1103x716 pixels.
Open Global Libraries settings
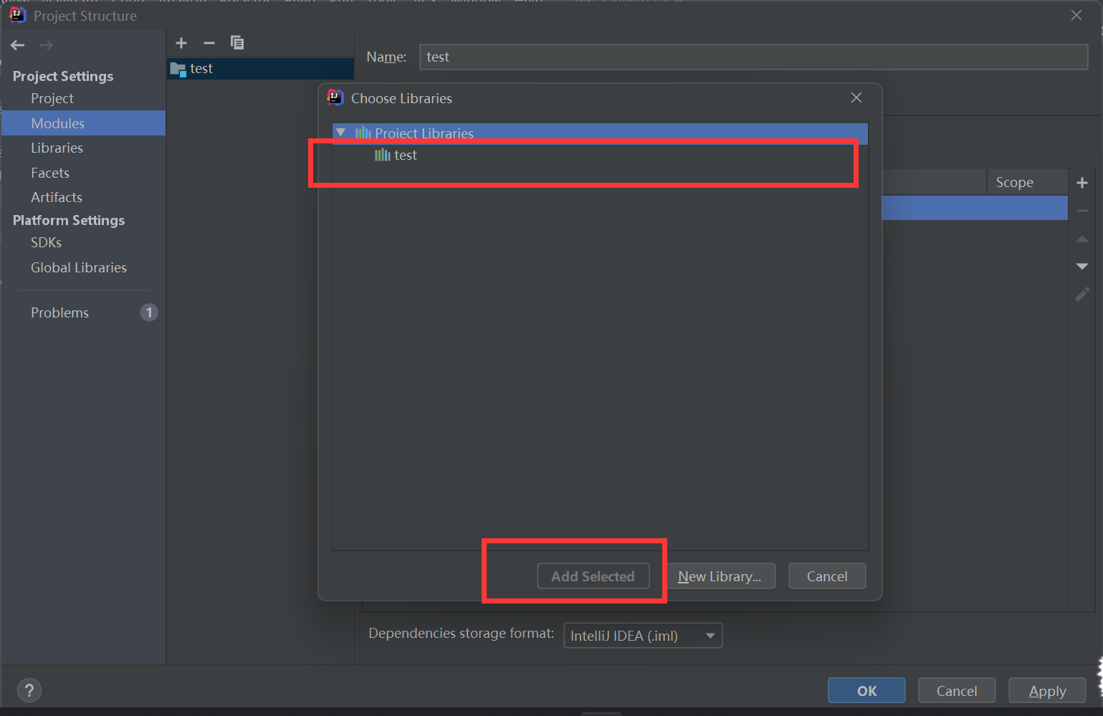coord(79,267)
